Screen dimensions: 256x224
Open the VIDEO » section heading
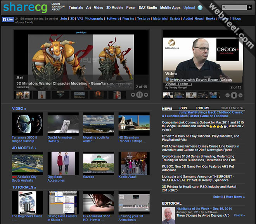coord(19,109)
